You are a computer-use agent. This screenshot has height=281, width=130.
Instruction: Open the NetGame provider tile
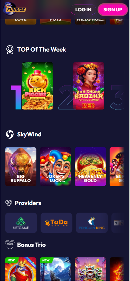pos(21,223)
